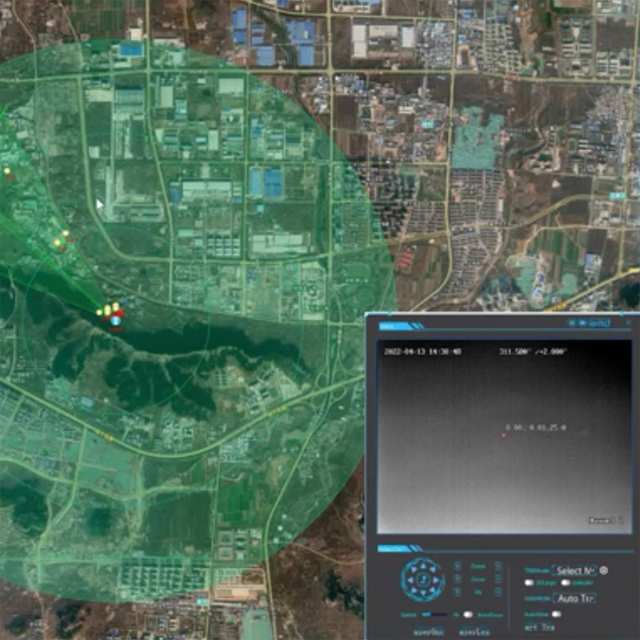Image resolution: width=640 pixels, height=640 pixels.
Task: Click the PTZ pad up arrow
Action: point(422,565)
